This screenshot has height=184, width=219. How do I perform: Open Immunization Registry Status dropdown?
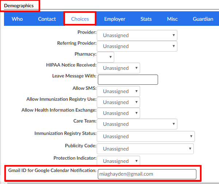(x=146, y=136)
